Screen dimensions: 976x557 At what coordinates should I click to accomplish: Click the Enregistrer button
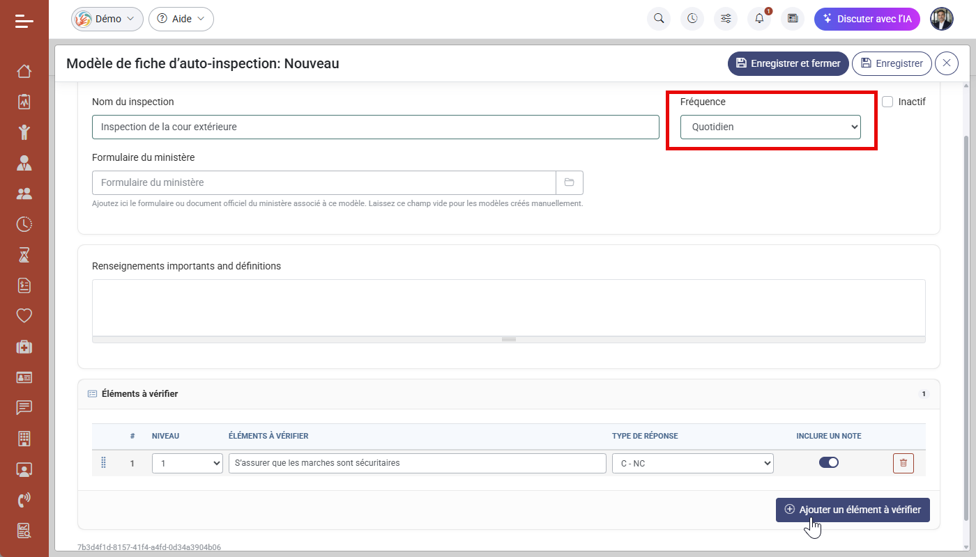pos(892,63)
